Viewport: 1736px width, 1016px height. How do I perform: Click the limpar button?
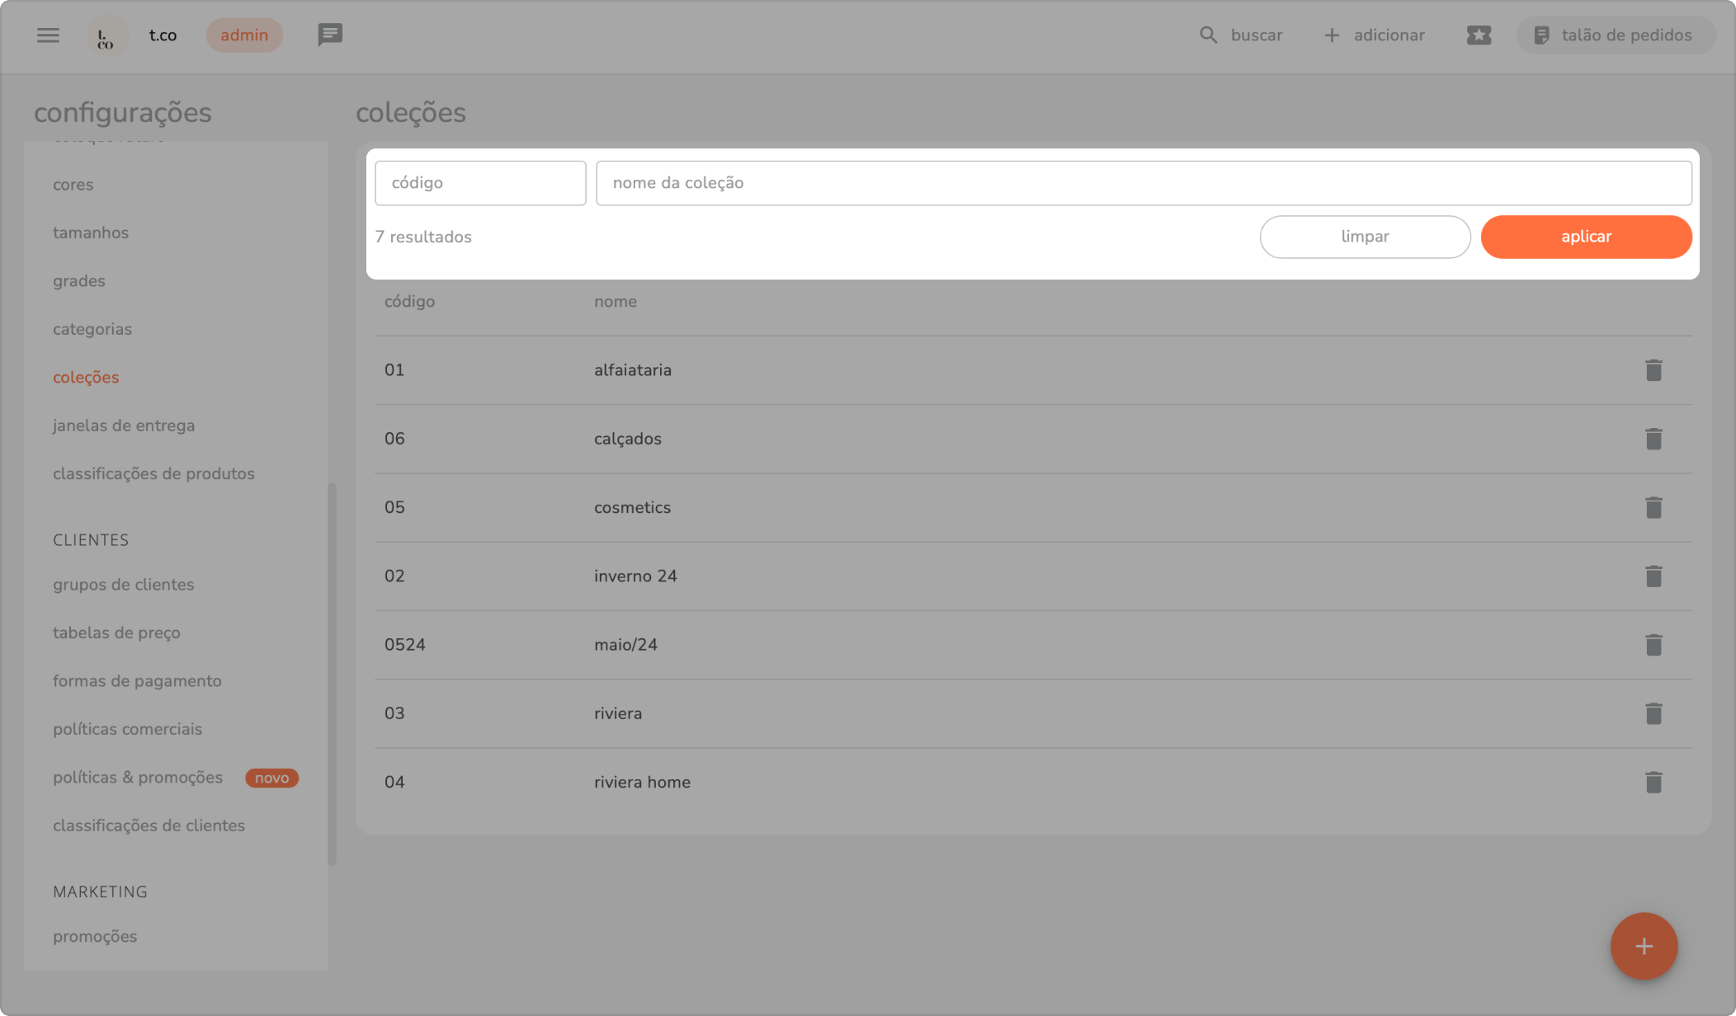[1365, 237]
